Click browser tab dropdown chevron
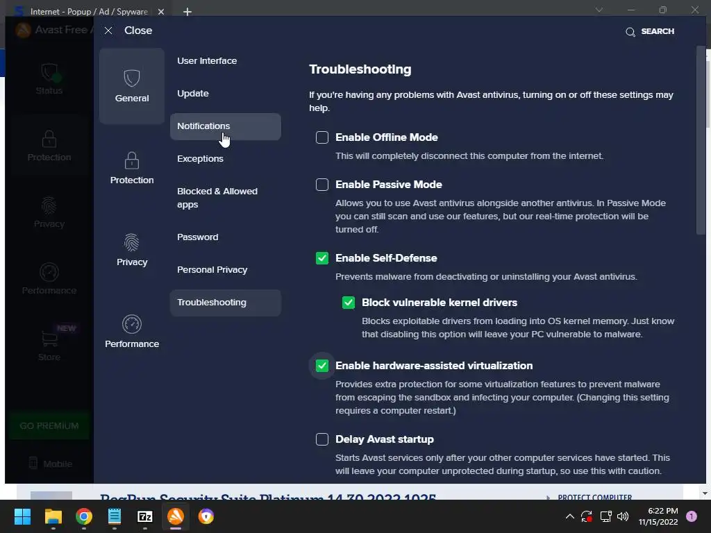The height and width of the screenshot is (533, 711). pos(599,10)
